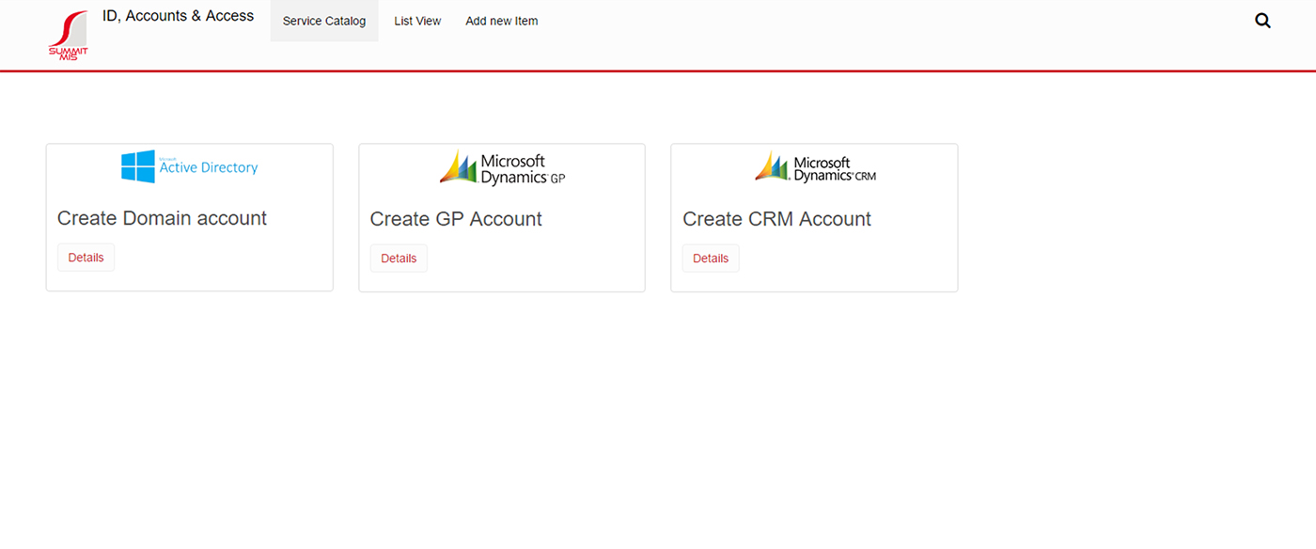Switch to the Service Catalog tab

pos(324,21)
